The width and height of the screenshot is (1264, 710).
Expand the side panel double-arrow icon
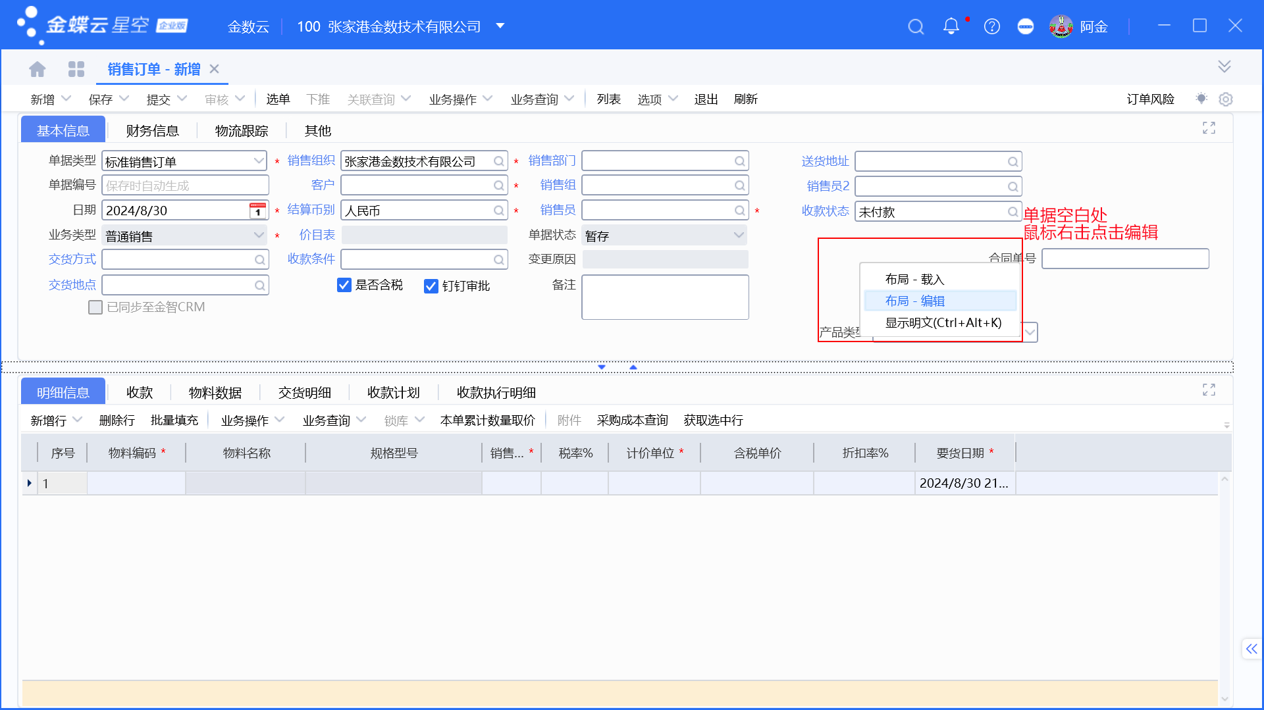tap(1251, 649)
